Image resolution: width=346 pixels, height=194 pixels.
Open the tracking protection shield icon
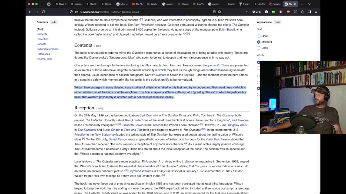[x=71, y=12]
